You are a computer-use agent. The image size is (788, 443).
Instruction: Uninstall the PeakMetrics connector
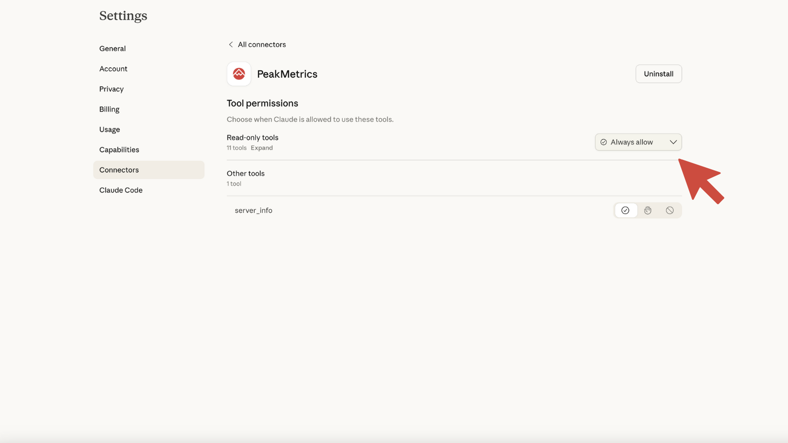coord(658,74)
